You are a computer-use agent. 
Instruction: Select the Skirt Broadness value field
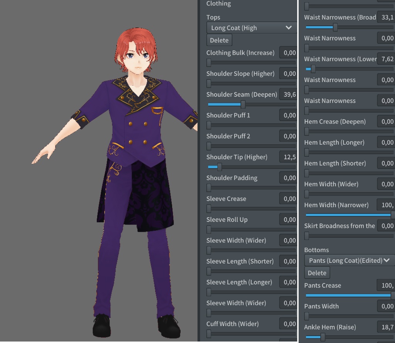[388, 226]
